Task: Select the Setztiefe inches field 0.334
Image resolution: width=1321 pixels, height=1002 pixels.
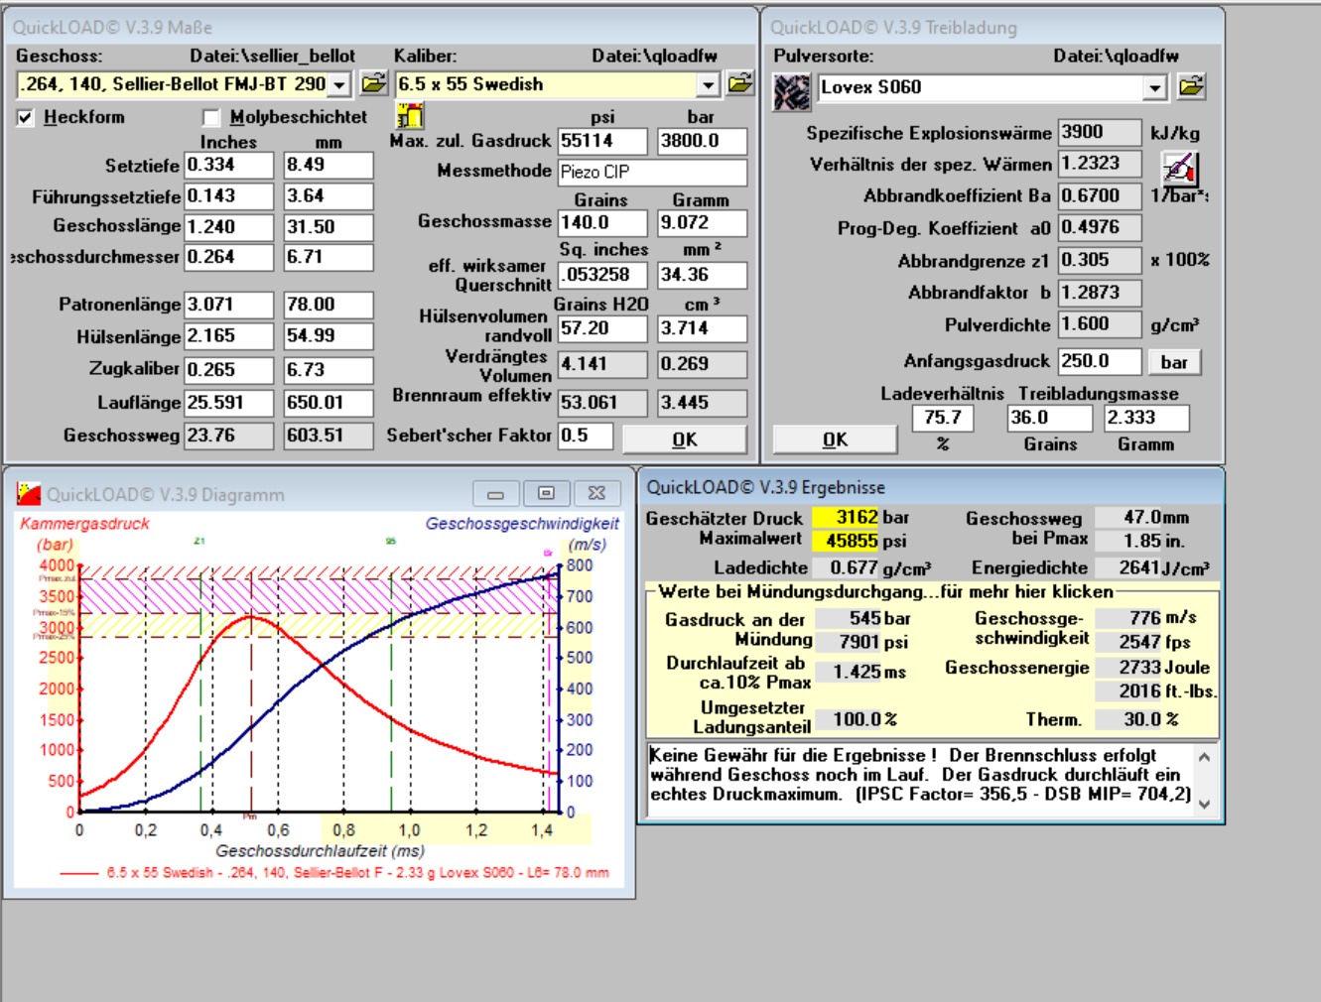Action: pos(229,165)
